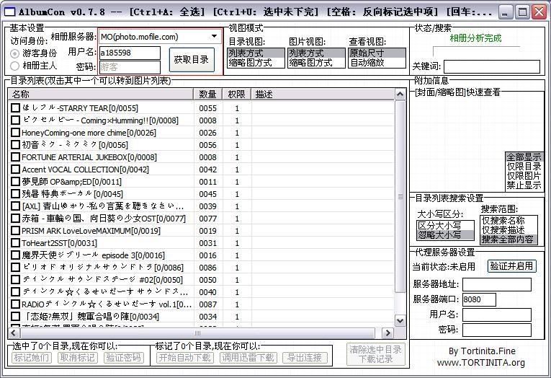Click the horizontal scroll right arrow

coord(388,333)
